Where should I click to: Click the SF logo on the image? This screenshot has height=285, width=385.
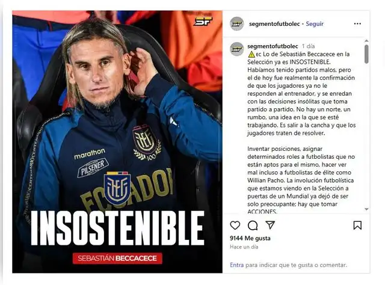(203, 21)
